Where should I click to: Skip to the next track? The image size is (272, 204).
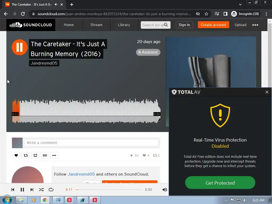32,190
